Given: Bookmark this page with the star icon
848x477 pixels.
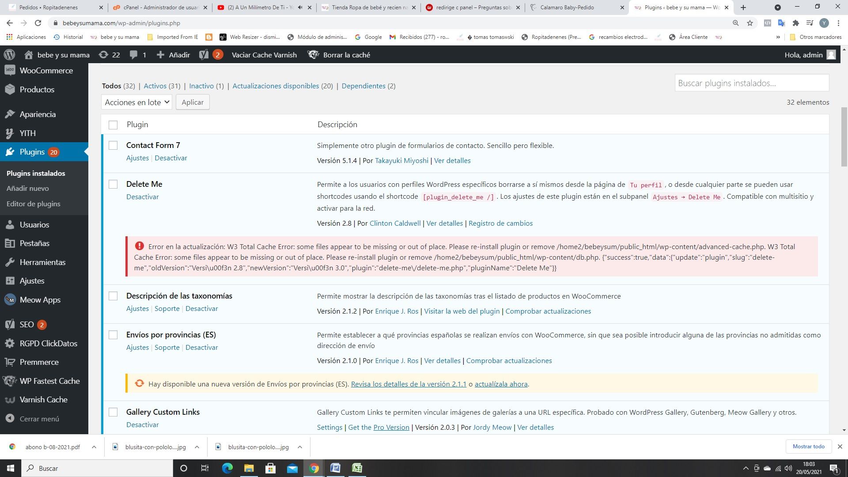Looking at the screenshot, I should tap(750, 23).
